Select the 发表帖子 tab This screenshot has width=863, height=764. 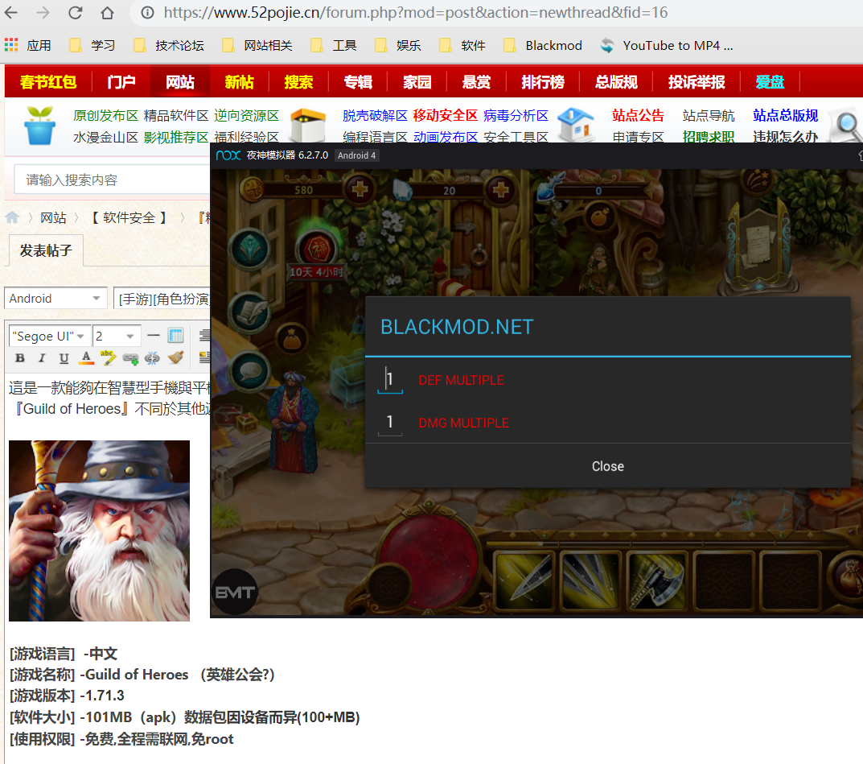coord(46,251)
